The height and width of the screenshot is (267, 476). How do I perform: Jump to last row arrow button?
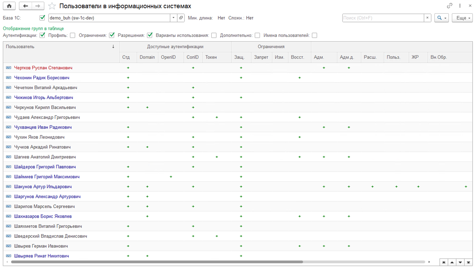(468, 262)
